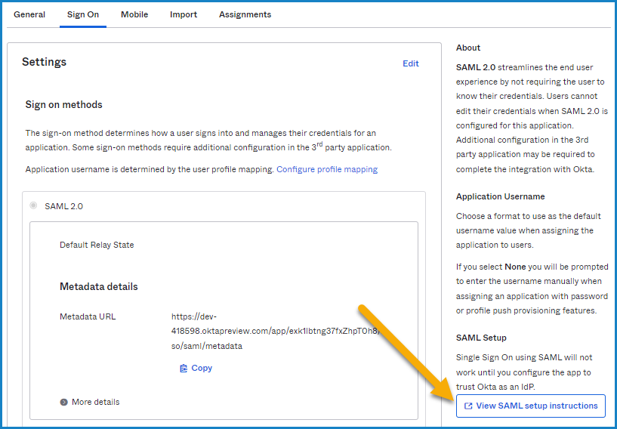Click the Application Username sidebar heading

coord(501,196)
